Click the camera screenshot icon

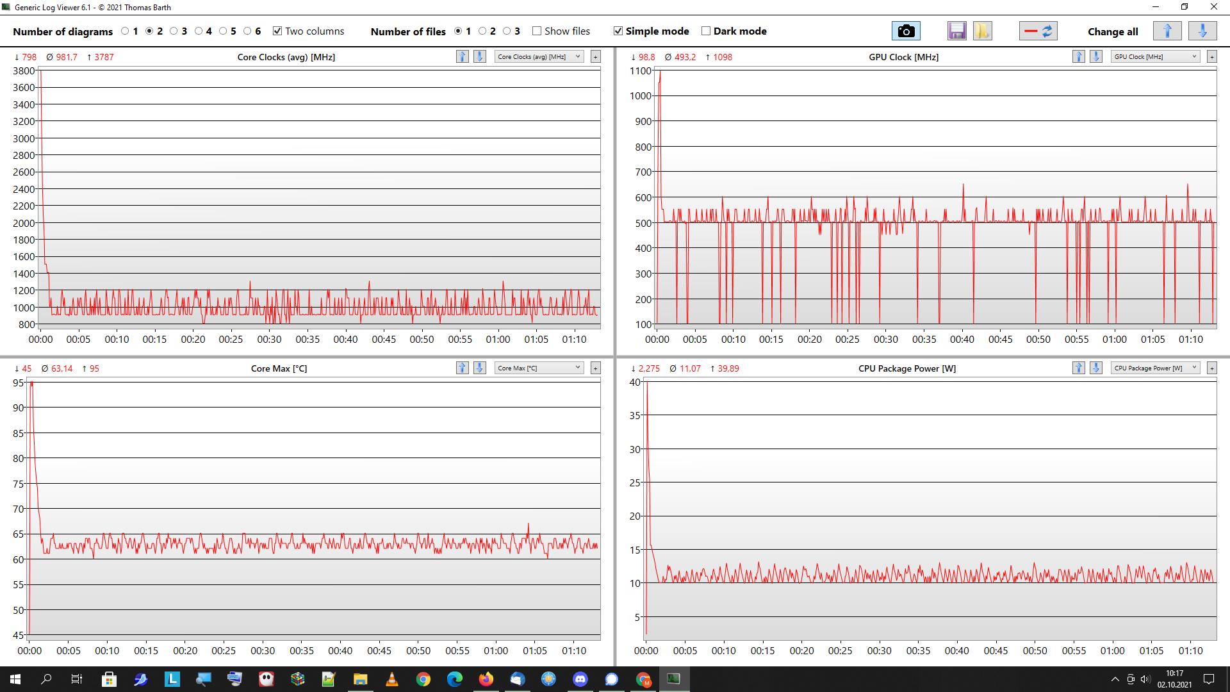[x=905, y=31]
